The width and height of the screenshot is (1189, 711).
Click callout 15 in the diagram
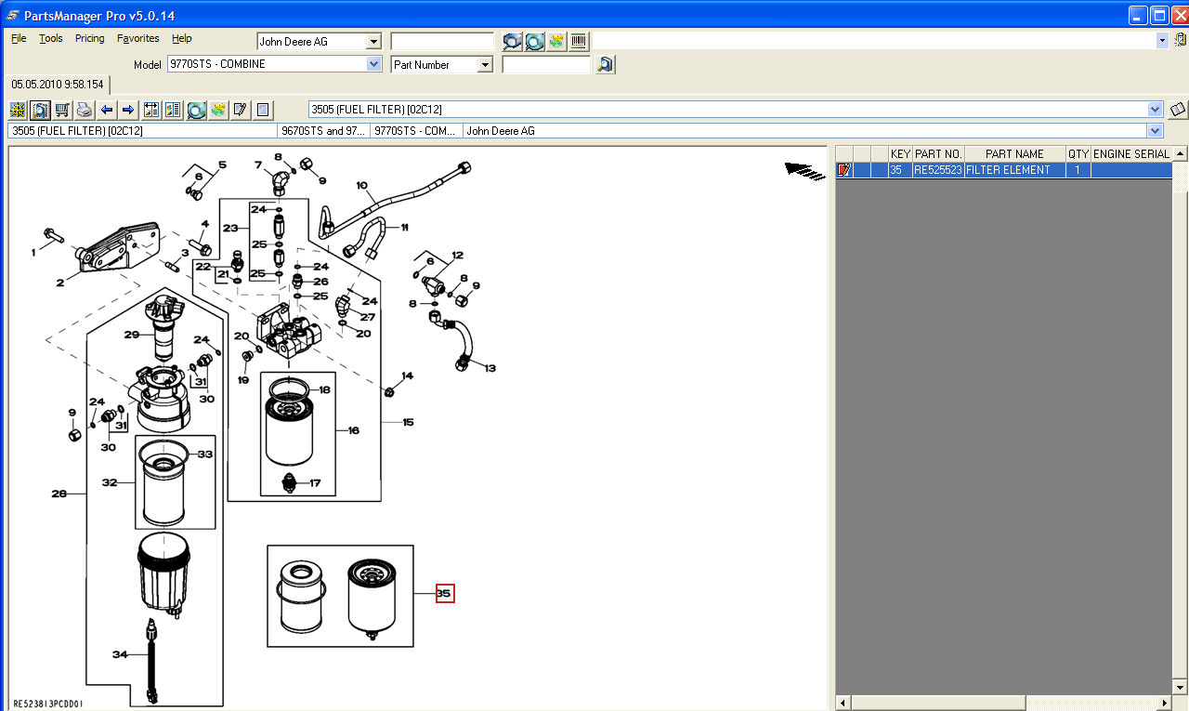tap(408, 422)
